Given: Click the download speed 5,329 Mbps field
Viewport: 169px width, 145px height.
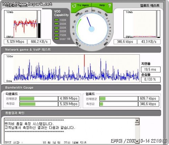Looking at the screenshot, I should coord(16,42).
